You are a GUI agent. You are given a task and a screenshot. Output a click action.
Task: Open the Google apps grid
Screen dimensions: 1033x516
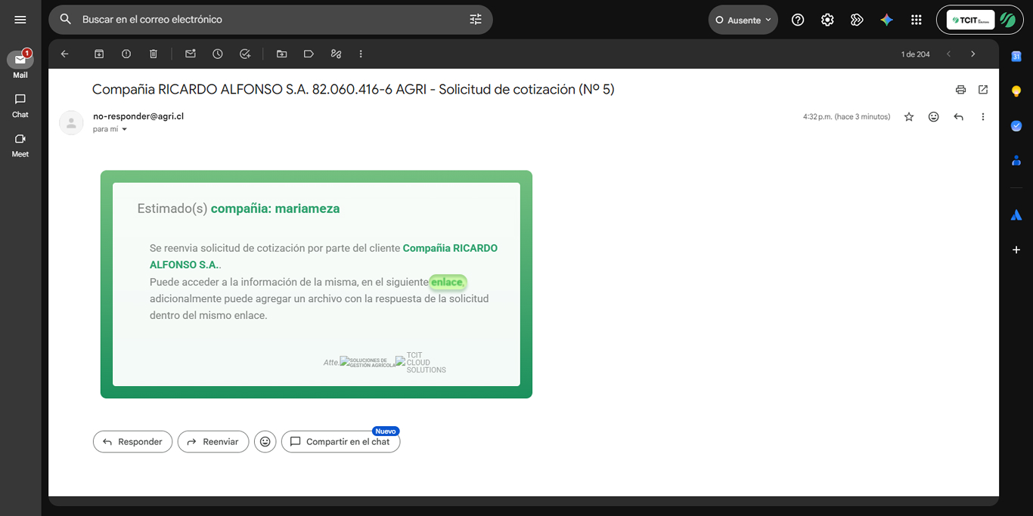coord(916,20)
